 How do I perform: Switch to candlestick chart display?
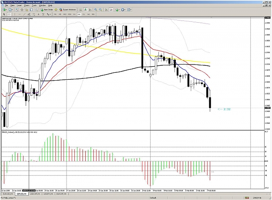(86, 10)
